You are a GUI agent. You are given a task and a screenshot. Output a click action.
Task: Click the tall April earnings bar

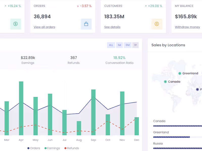[x=21, y=108]
